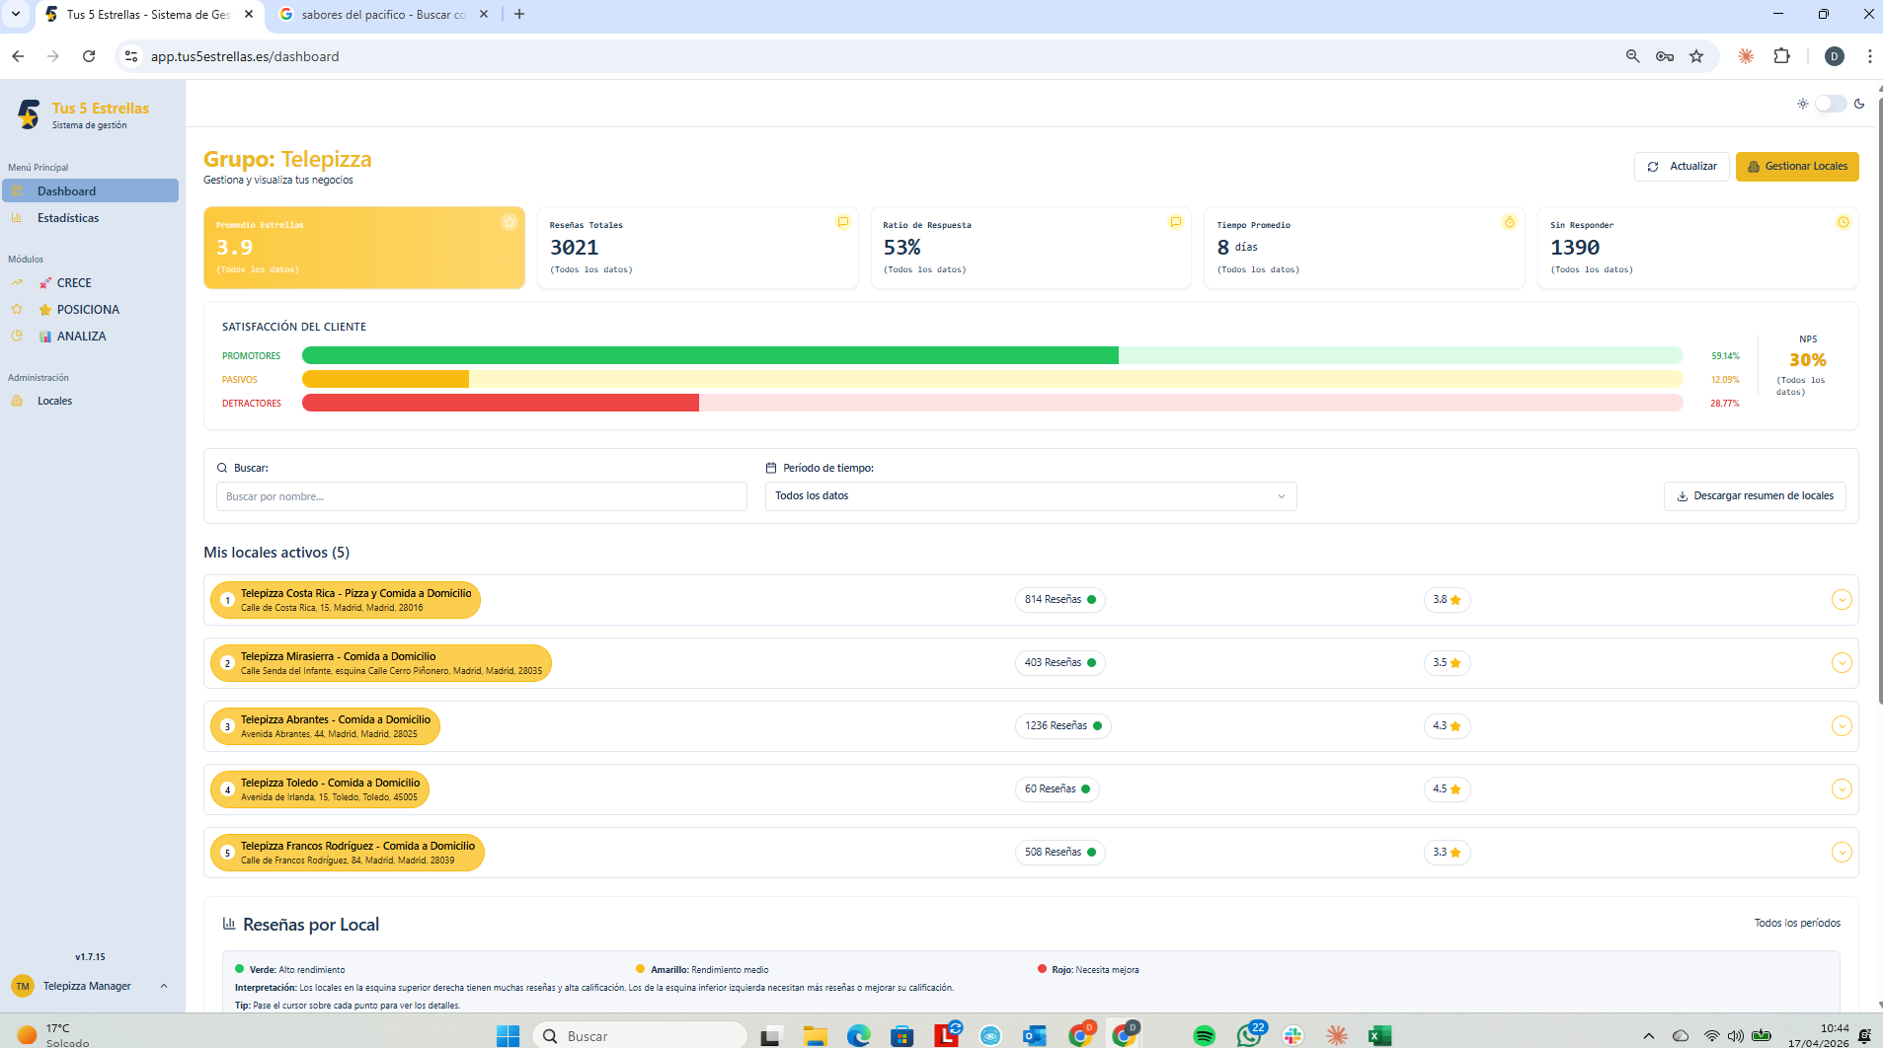Click the Actualizar button

tap(1682, 167)
